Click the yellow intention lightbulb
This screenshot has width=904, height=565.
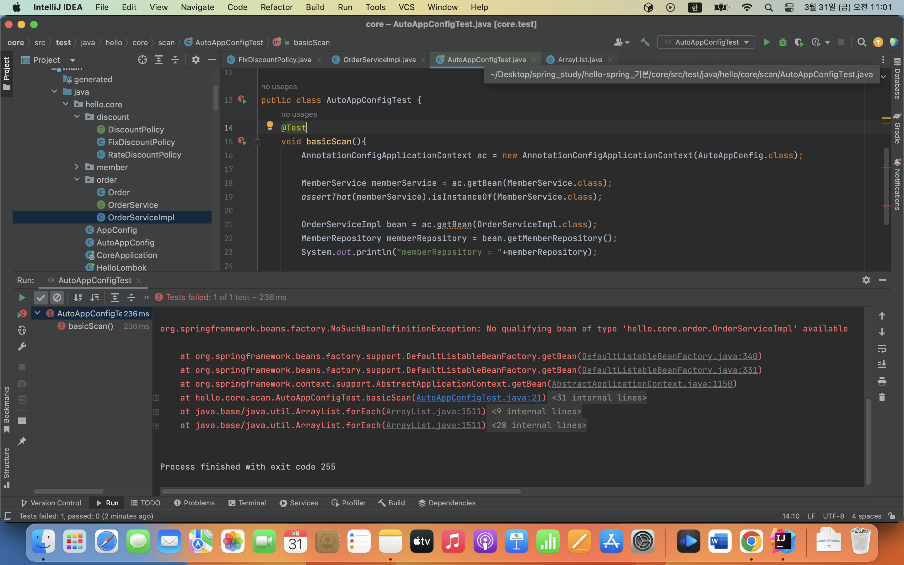[270, 126]
